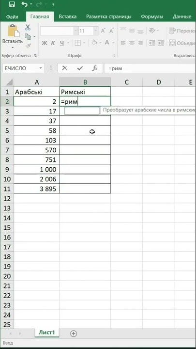Toggle underline Ч formatting
Viewport: 196px width, 349px height.
61,43
